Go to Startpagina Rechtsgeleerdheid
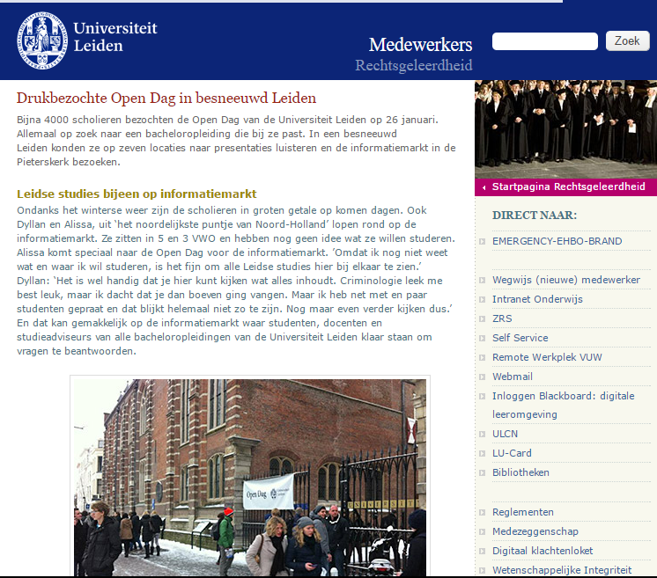Image resolution: width=657 pixels, height=578 pixels. coord(568,187)
